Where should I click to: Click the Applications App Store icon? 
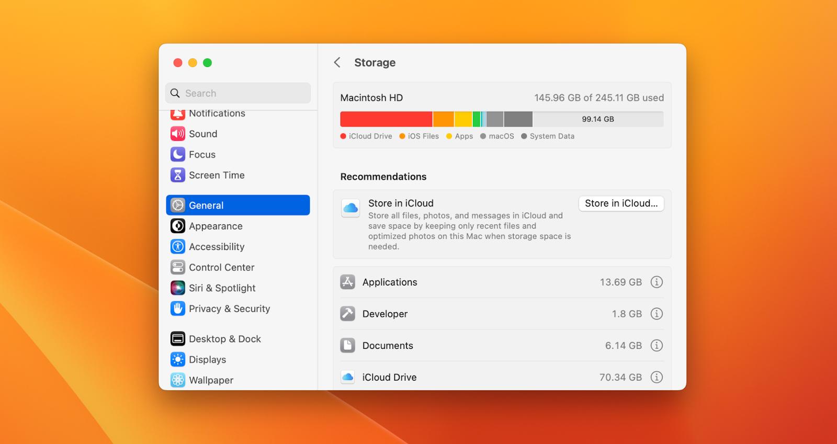(348, 282)
